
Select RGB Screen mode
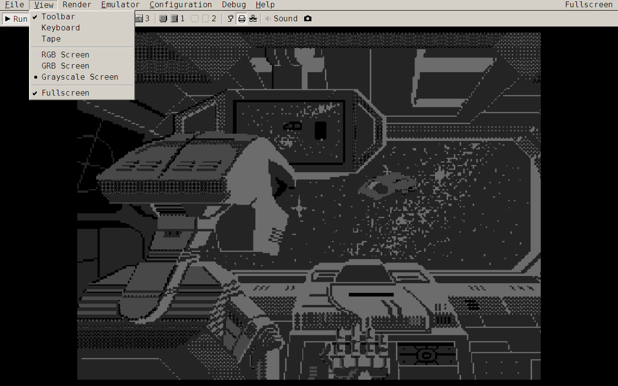click(x=82, y=55)
